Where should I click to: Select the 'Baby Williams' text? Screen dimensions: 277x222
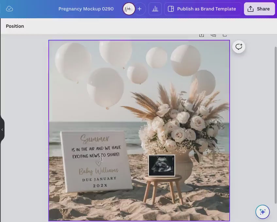98,171
